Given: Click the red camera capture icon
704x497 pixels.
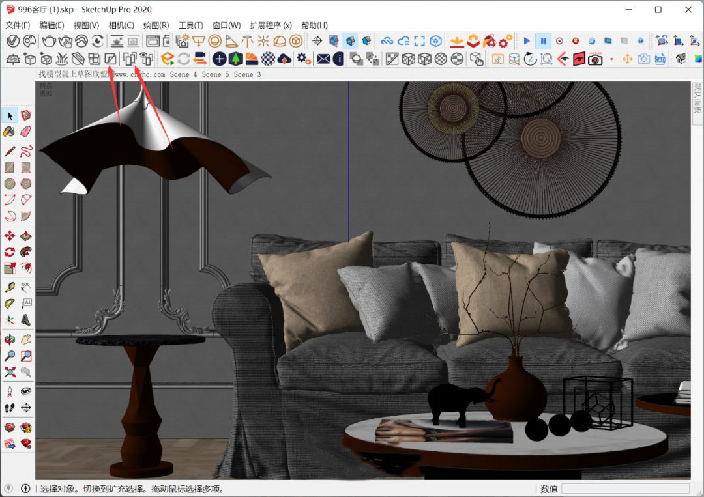Looking at the screenshot, I should click(x=595, y=59).
